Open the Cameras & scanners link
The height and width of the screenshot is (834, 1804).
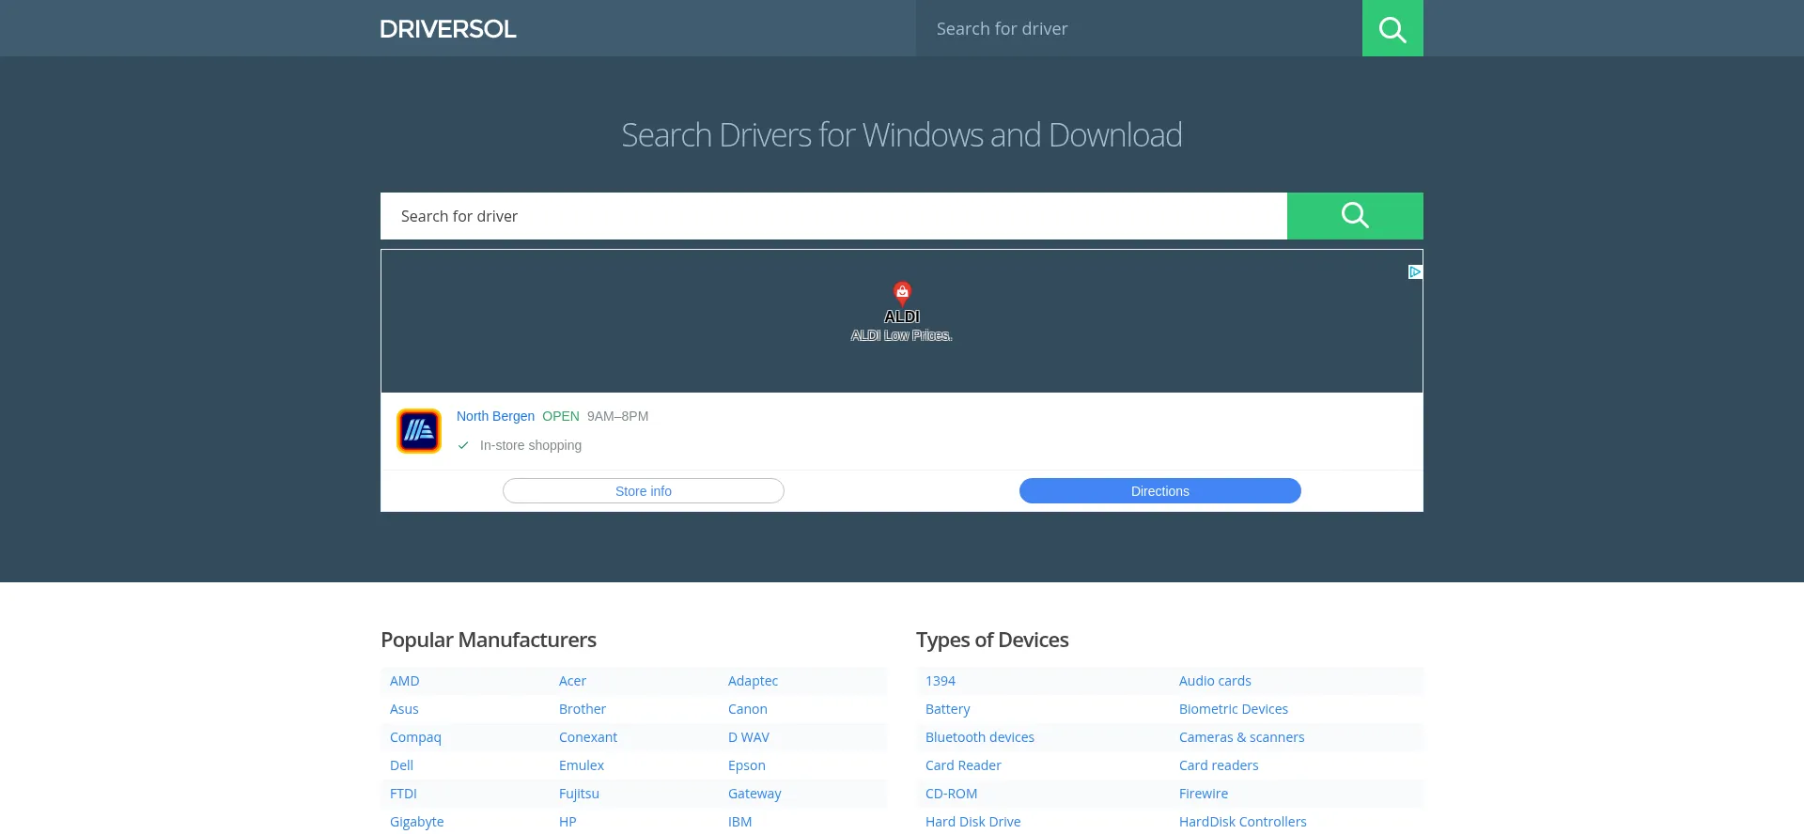(x=1242, y=737)
